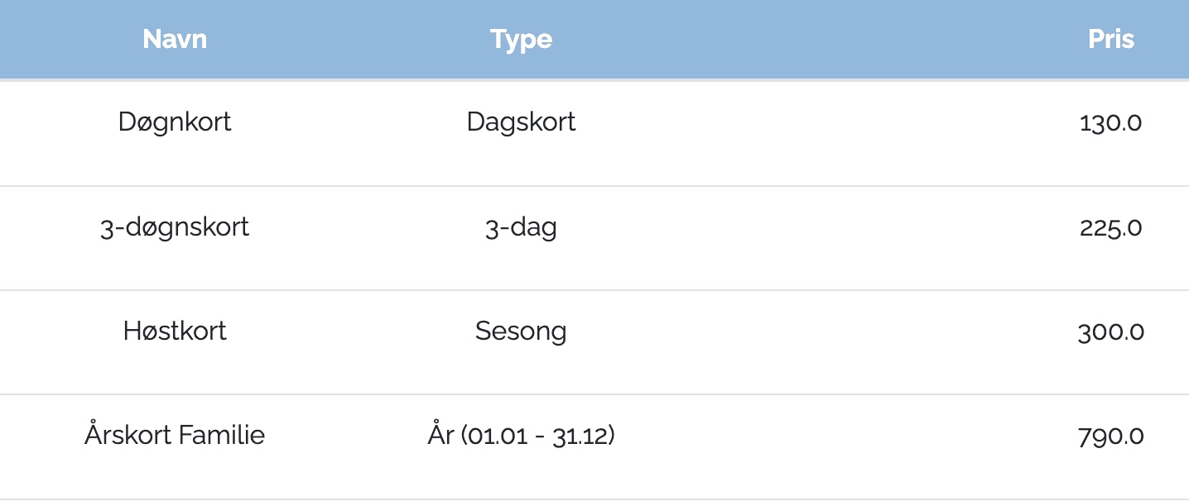Click the Type column header
The width and height of the screenshot is (1189, 501).
pos(521,39)
